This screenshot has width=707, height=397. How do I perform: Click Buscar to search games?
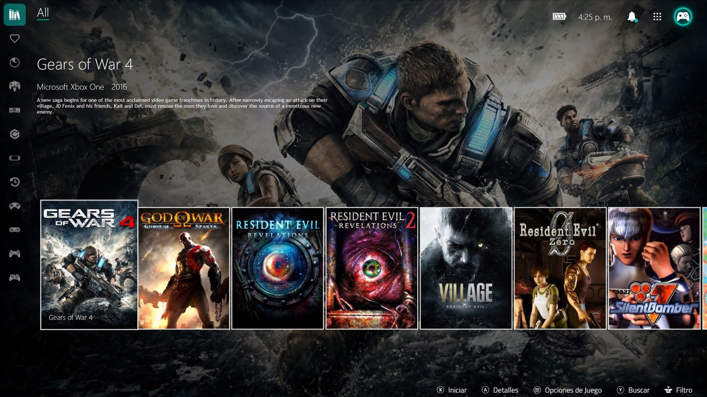[633, 390]
